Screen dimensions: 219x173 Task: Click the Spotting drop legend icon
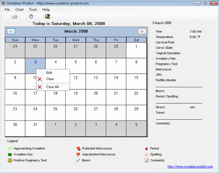tap(146, 155)
